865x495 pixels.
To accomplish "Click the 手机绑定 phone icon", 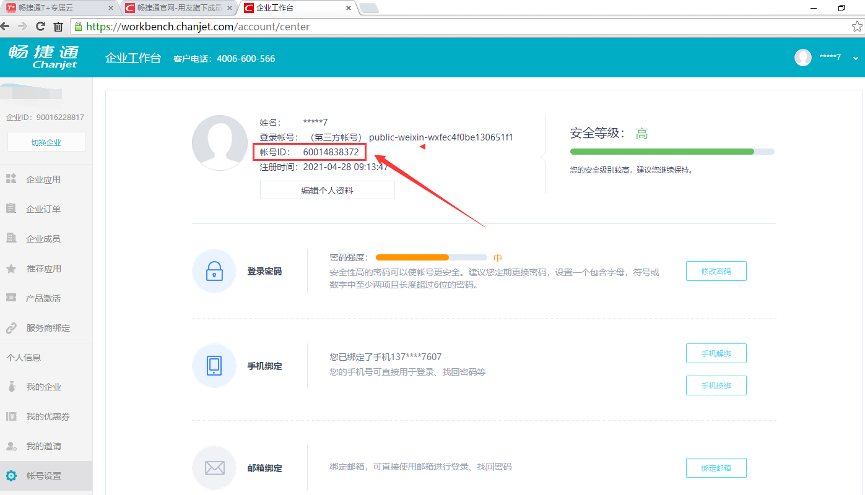I will coord(214,366).
